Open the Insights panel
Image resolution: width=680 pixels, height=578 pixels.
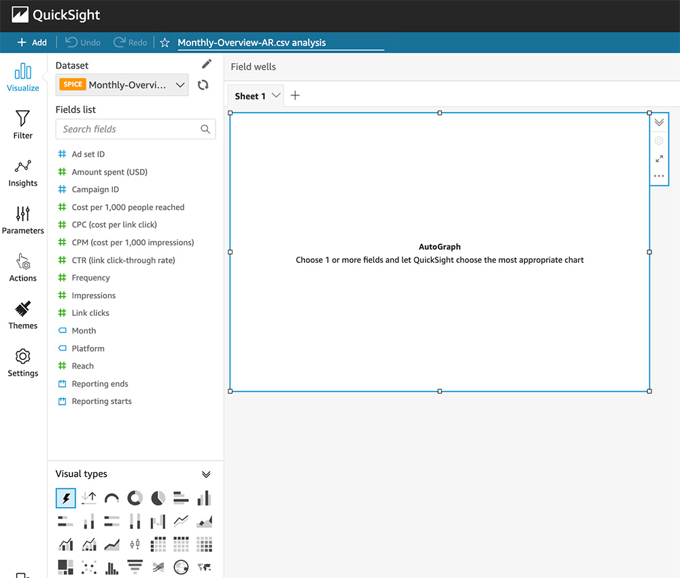(x=22, y=173)
